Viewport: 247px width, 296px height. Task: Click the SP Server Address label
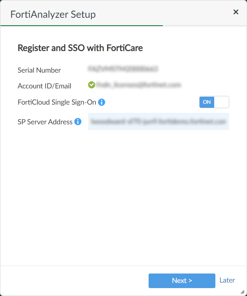click(x=45, y=122)
